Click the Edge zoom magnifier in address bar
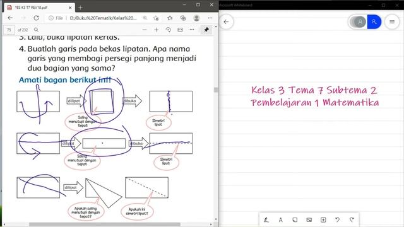This screenshot has height=227, width=404. pos(145,18)
